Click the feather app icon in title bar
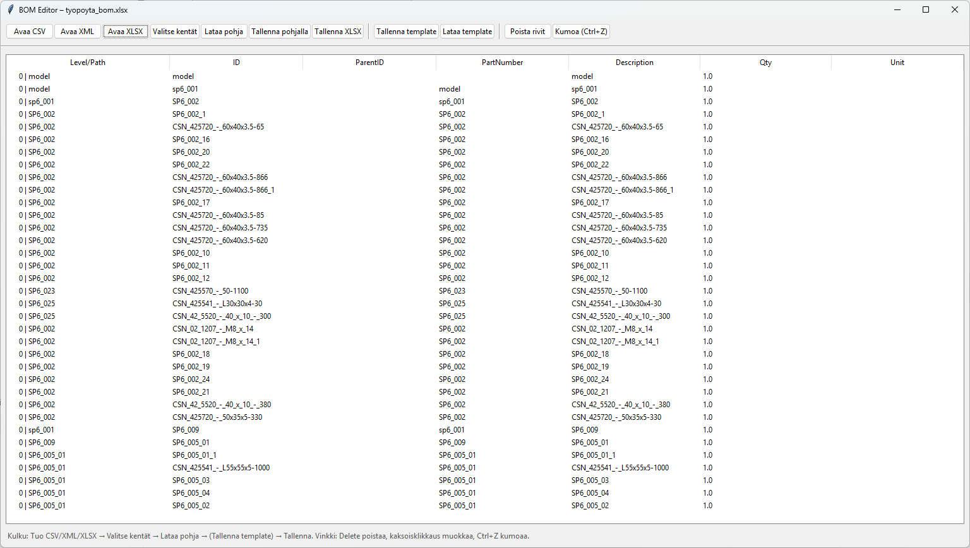The height and width of the screenshot is (548, 970). tap(10, 9)
